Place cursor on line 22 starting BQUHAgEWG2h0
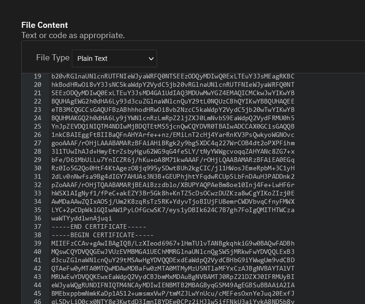 pos(173,101)
